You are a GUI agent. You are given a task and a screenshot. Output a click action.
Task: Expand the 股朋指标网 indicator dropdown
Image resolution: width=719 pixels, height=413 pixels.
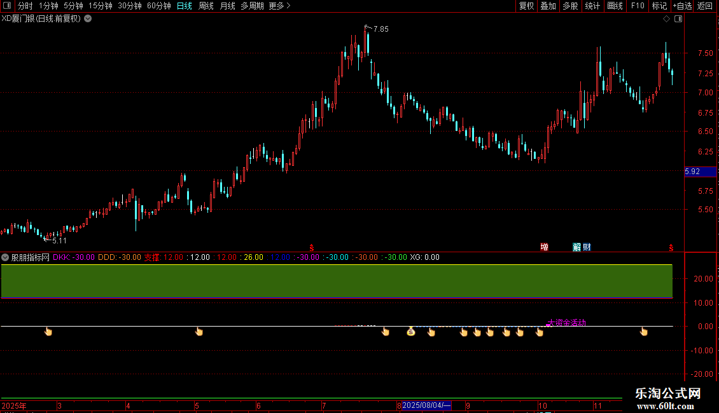[6, 257]
